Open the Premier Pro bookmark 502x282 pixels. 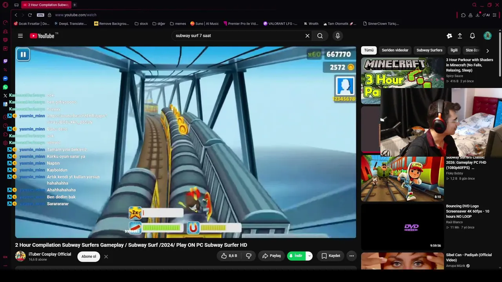tap(240, 23)
